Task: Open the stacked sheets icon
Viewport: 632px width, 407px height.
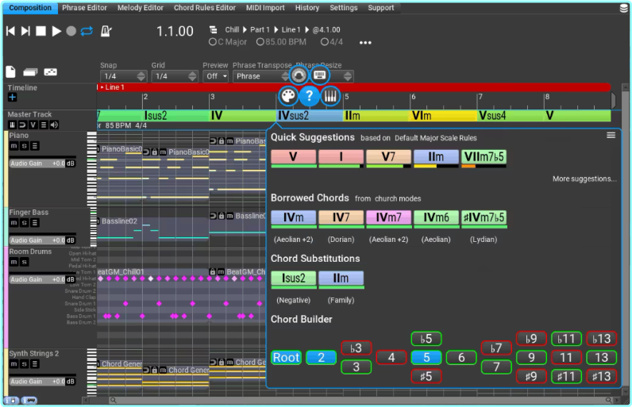Action: tap(30, 72)
